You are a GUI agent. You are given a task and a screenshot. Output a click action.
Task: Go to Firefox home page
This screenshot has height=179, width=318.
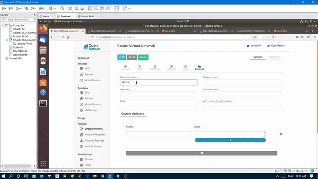tap(68, 37)
